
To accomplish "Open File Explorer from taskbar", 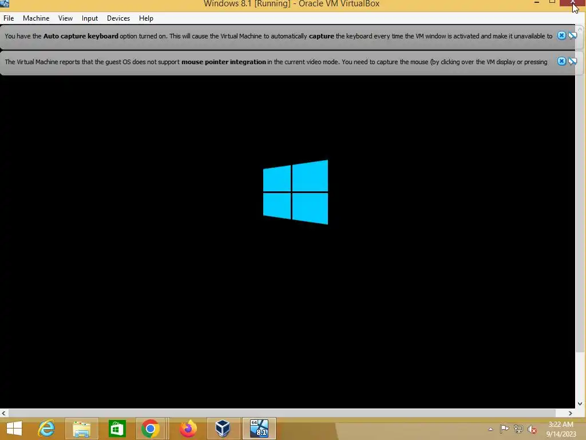I will [81, 429].
